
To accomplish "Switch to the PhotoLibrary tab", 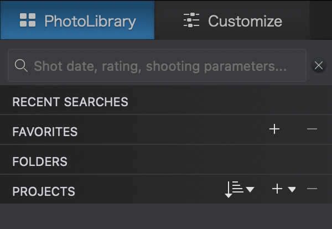I will point(77,21).
